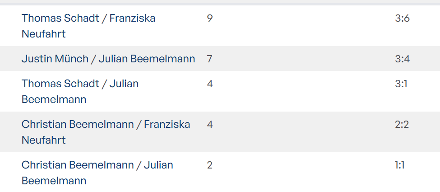Click the 1:1 score
This screenshot has height=192, width=440.
click(x=400, y=165)
